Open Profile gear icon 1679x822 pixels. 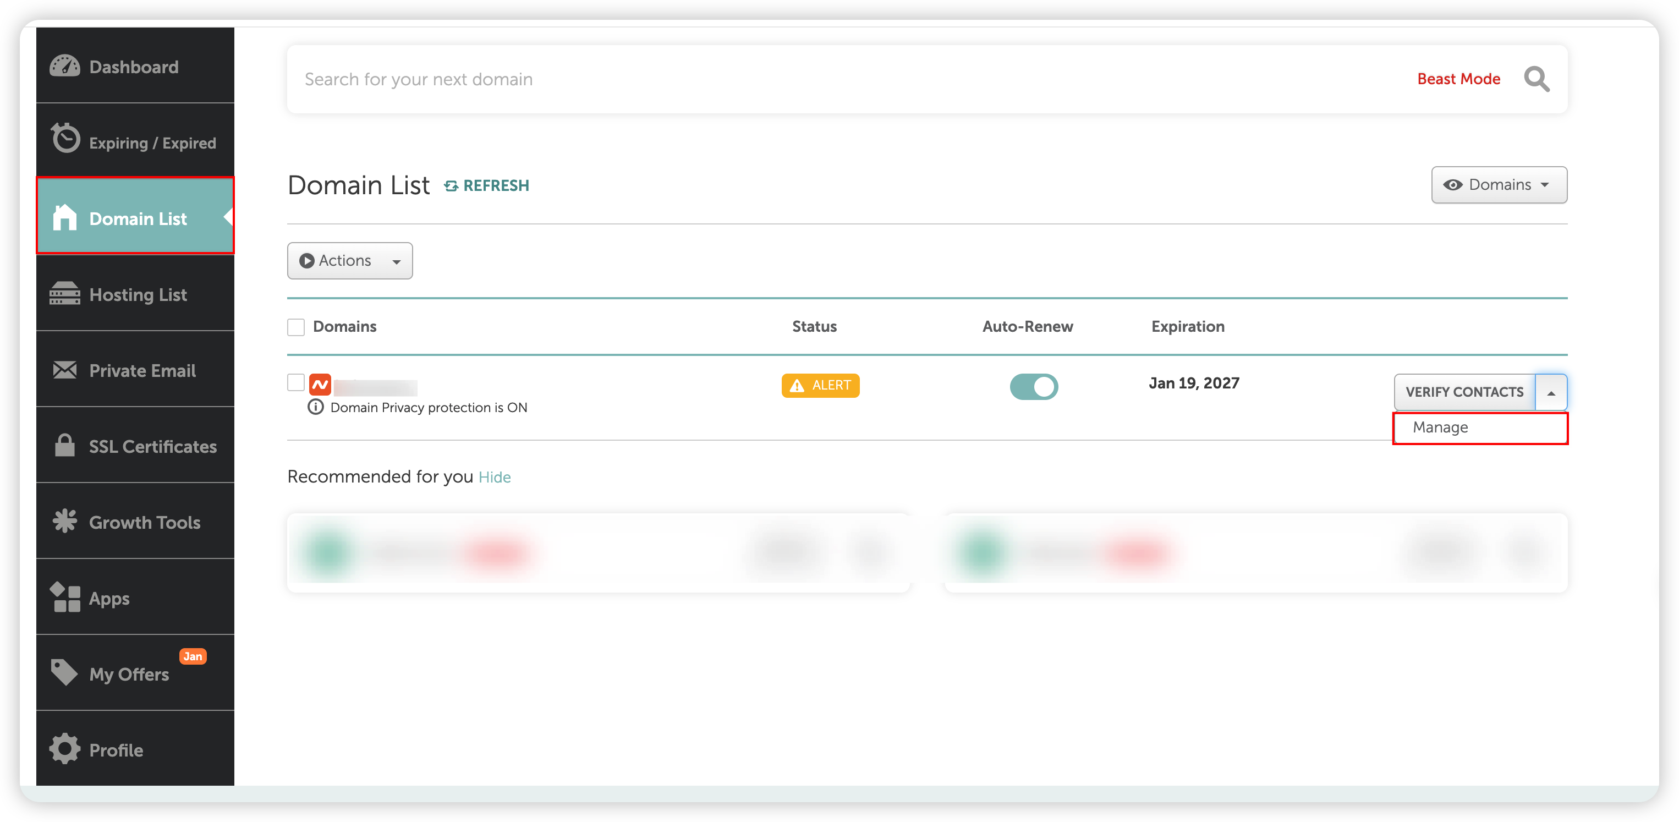pyautogui.click(x=64, y=749)
